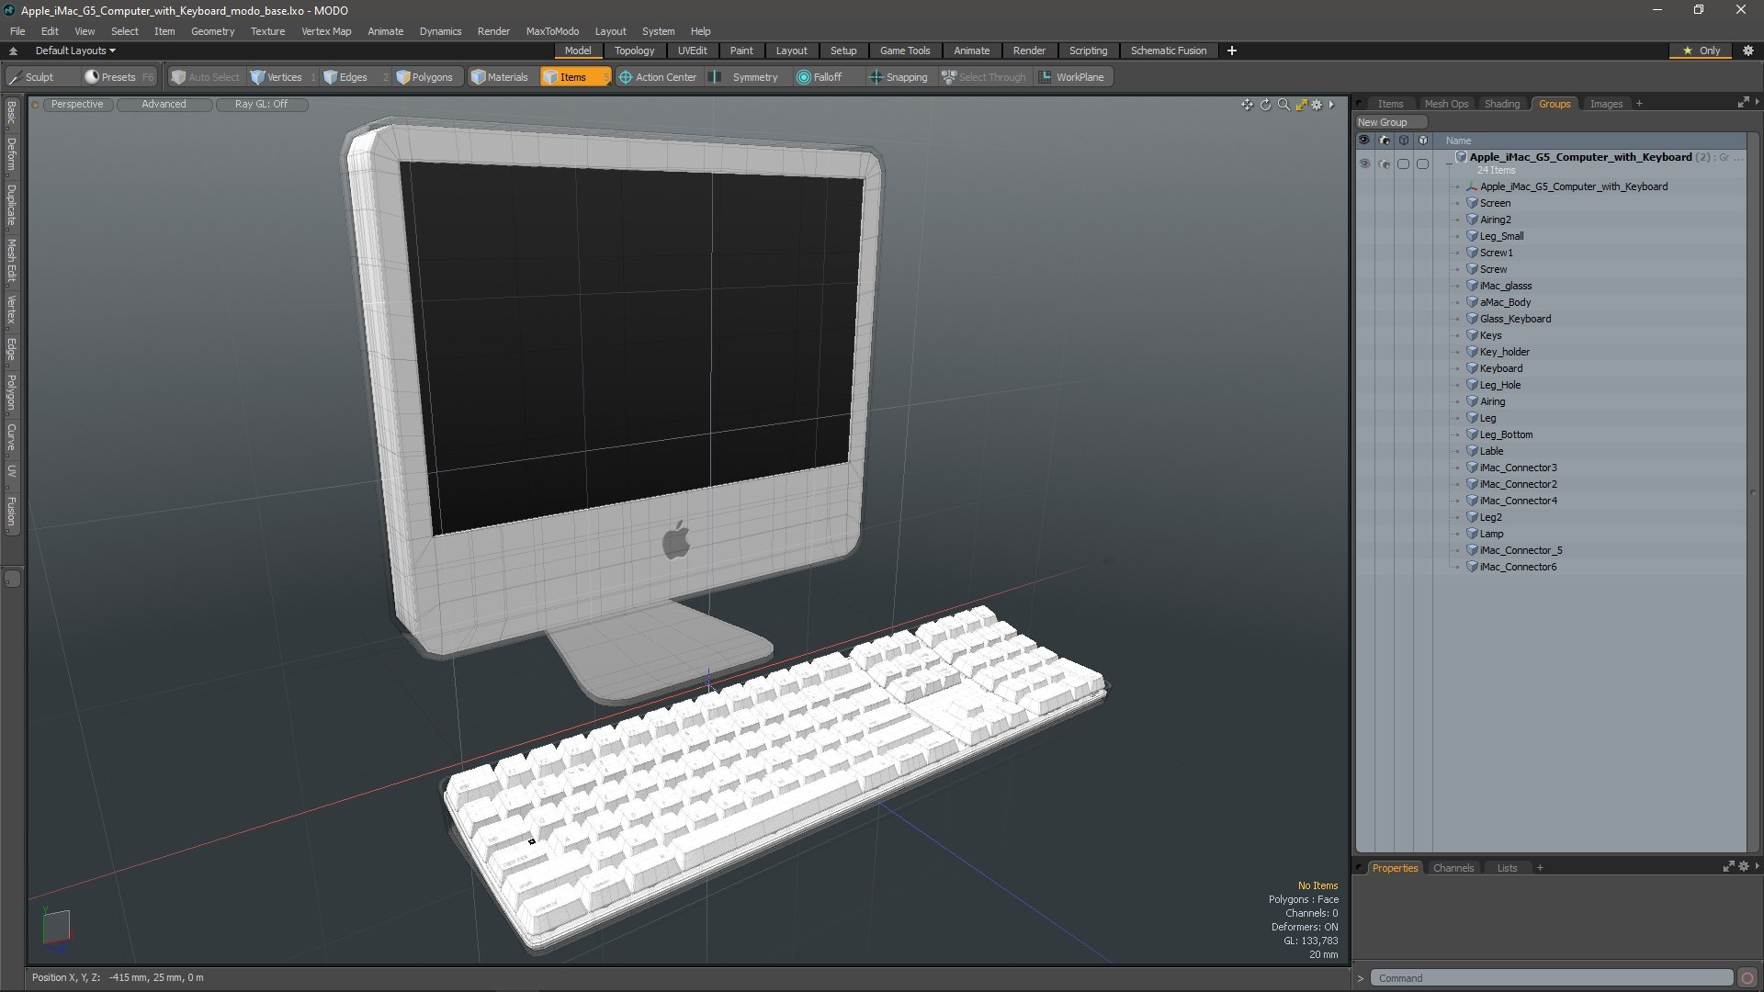Open the MaxToModo menu
Viewport: 1764px width, 992px height.
[x=552, y=31]
